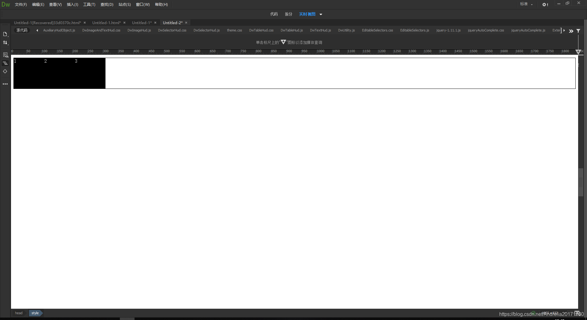Open related file EditableSelectors.js
The height and width of the screenshot is (320, 587).
click(x=415, y=30)
